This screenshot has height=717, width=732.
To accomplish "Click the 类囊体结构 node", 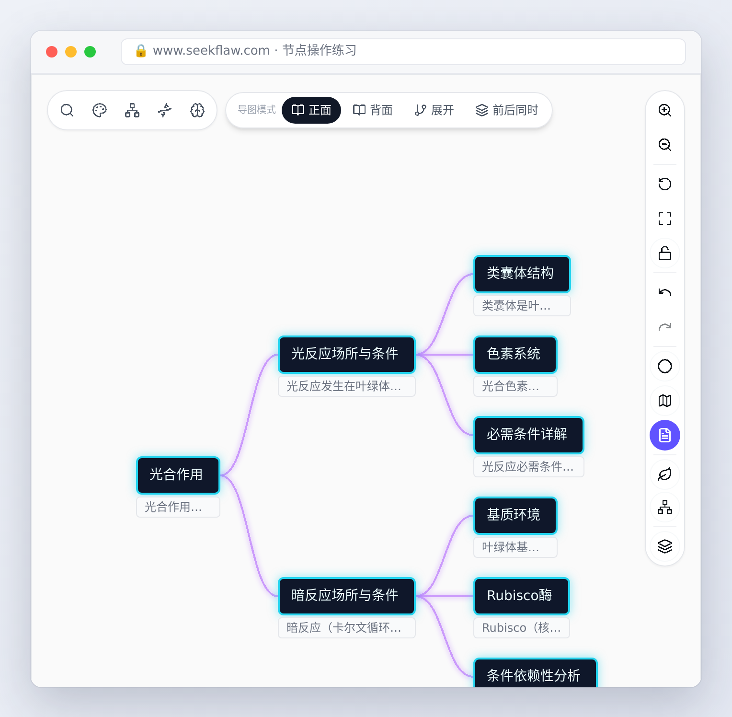I will [x=522, y=274].
